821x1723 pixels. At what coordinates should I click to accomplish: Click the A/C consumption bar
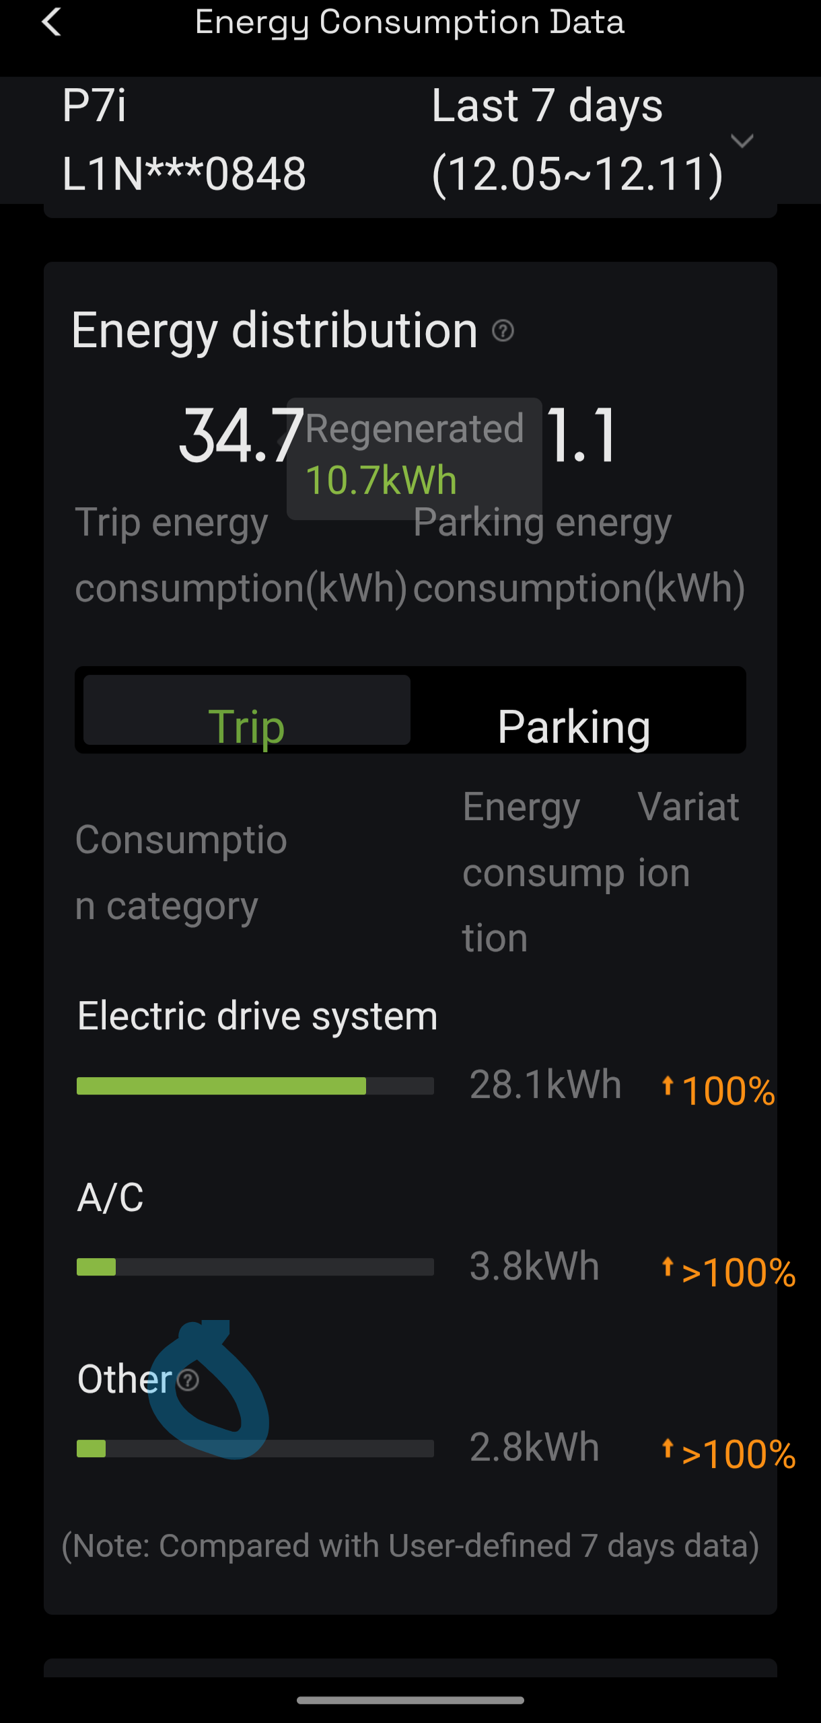(255, 1268)
